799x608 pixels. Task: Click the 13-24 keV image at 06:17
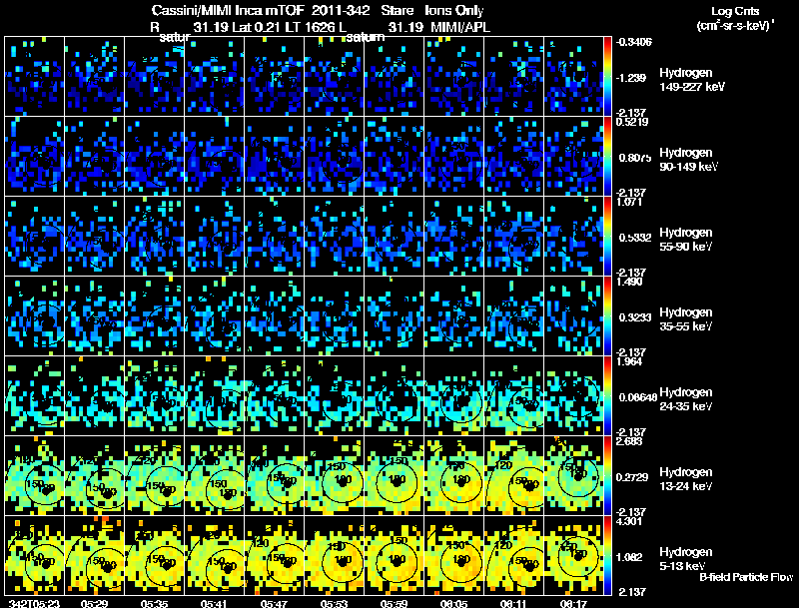574,476
